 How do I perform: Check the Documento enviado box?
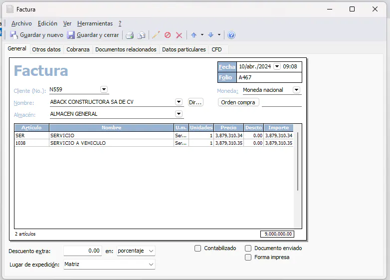tap(248, 248)
